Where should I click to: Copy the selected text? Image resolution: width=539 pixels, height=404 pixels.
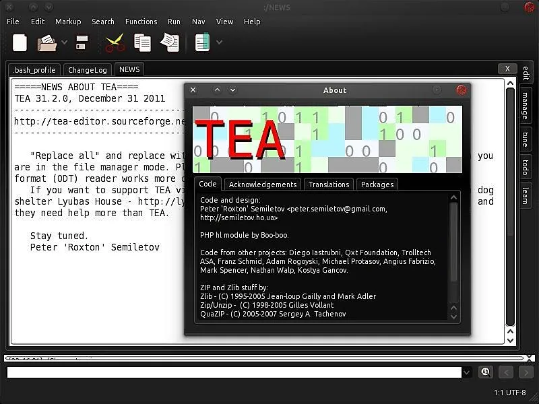(x=141, y=42)
